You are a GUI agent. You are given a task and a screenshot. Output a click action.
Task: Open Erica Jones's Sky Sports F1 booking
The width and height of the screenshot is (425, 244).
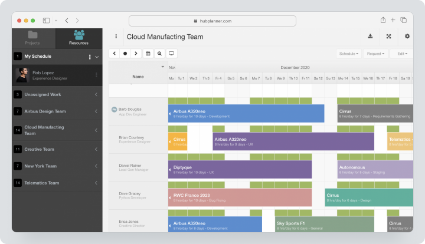(325, 224)
